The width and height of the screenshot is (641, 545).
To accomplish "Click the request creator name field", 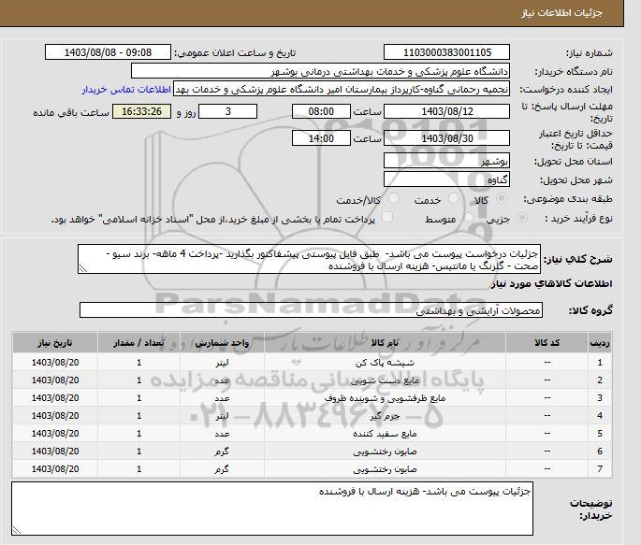I will click(x=342, y=89).
